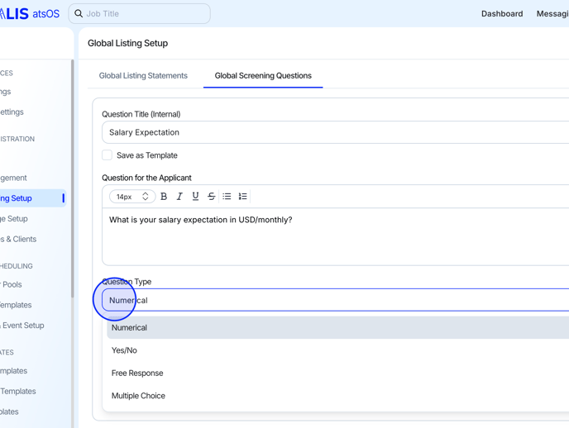Choose Numerical from the dropdown list
The image size is (569, 428).
129,328
